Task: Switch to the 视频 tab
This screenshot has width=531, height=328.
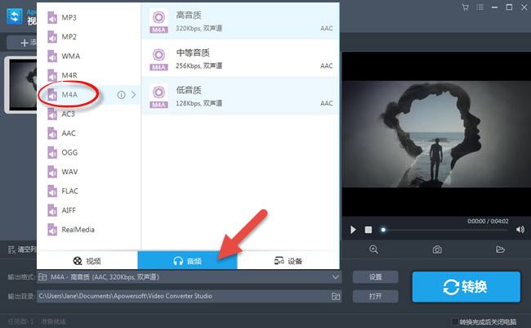Action: (x=87, y=260)
